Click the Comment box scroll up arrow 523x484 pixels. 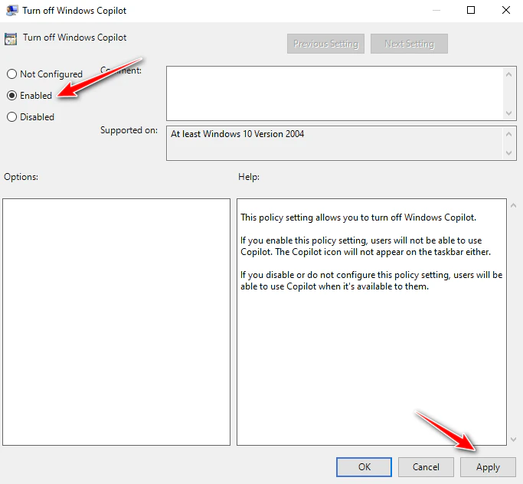508,74
